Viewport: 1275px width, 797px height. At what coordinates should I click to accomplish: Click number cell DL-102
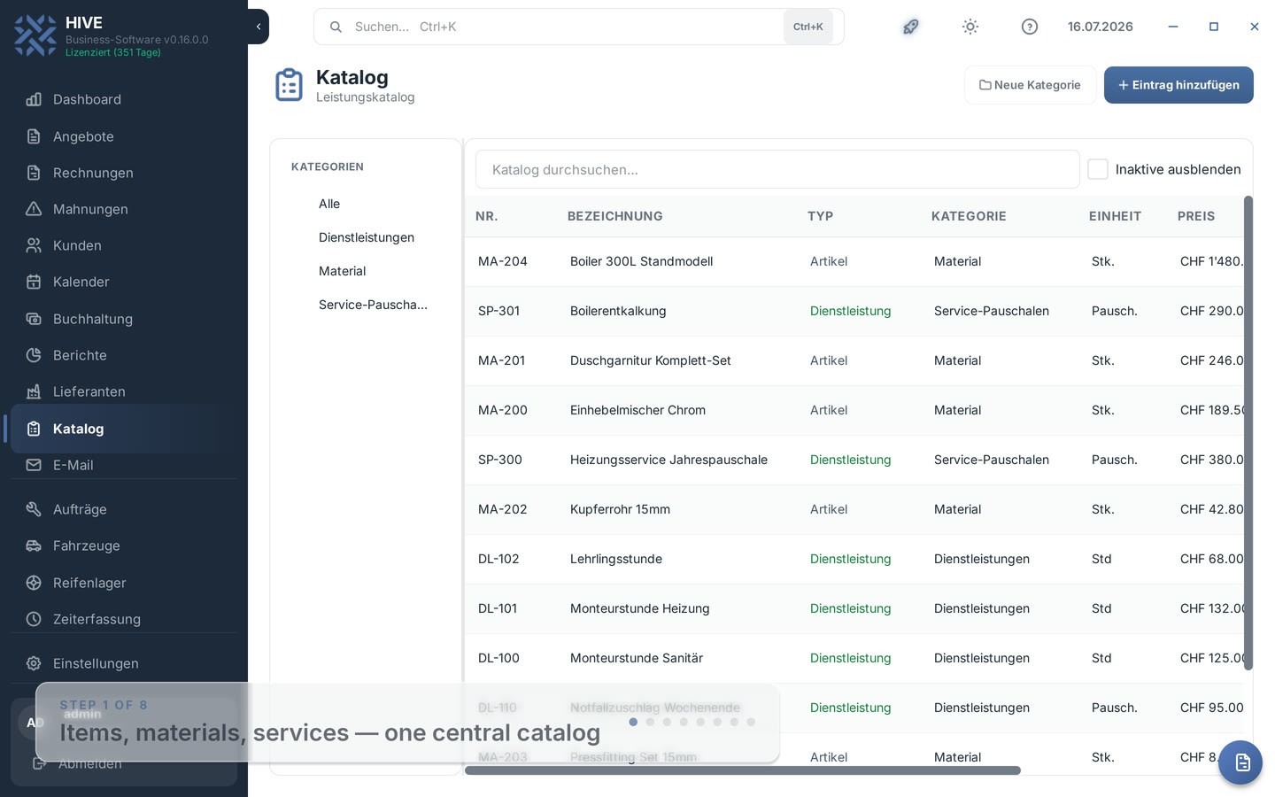(498, 559)
